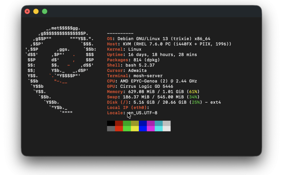Screen dimensions: 283x175
Task: Click the "Local IP (eth0)" label
Action: coord(127,108)
